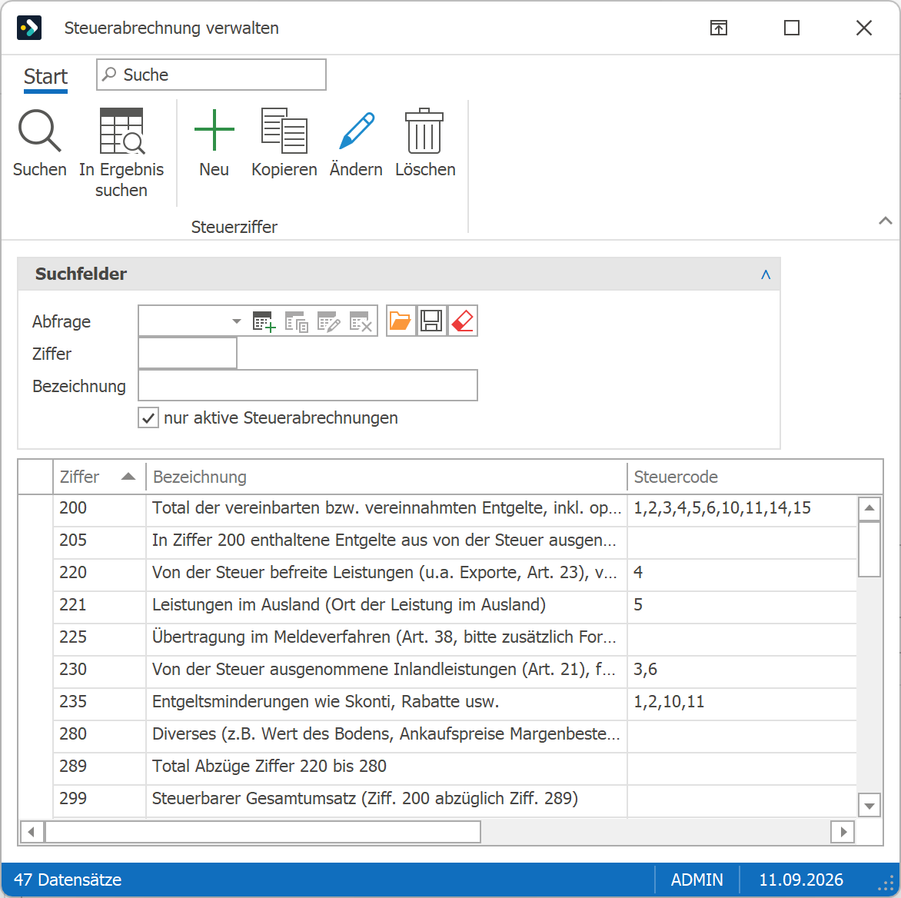Viewport: 901px width, 898px height.
Task: Click In Ergebnis suchen icon
Action: (121, 131)
